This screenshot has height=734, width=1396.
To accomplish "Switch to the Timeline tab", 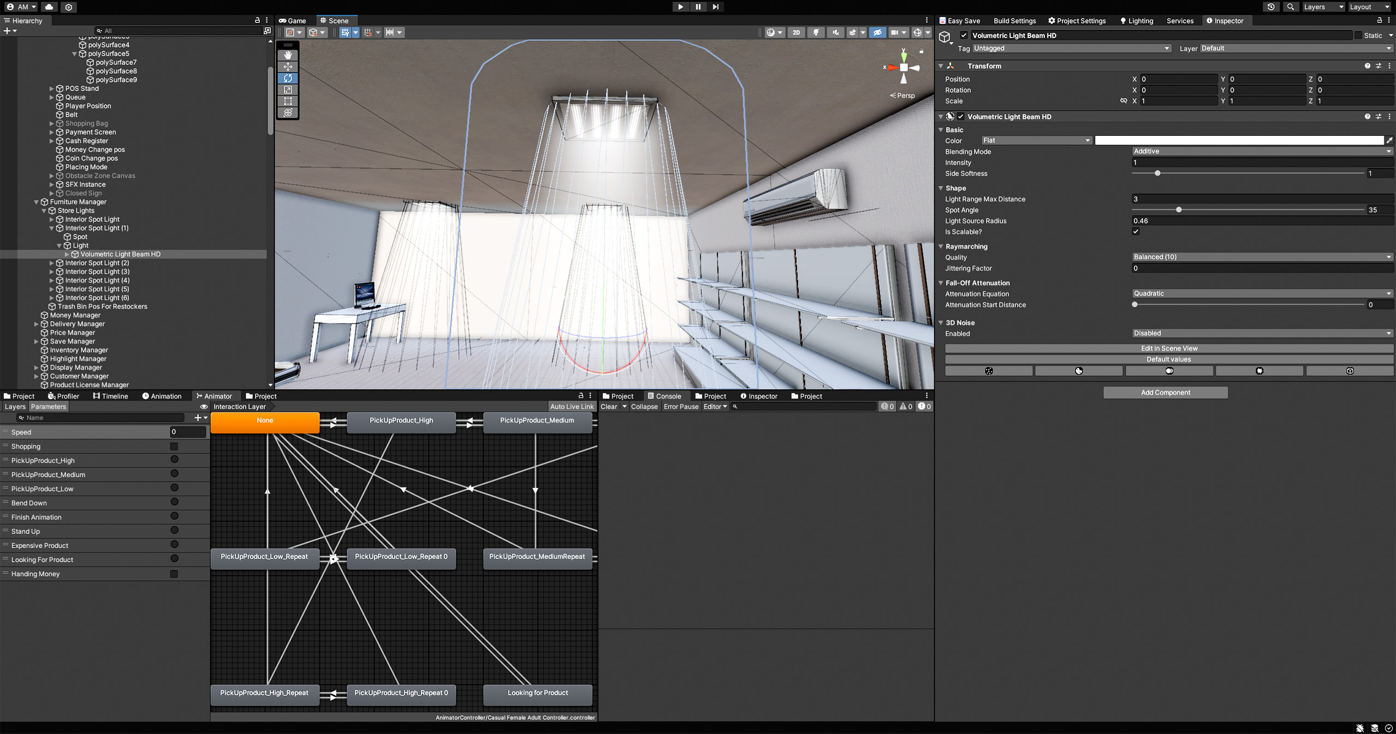I will pyautogui.click(x=110, y=396).
